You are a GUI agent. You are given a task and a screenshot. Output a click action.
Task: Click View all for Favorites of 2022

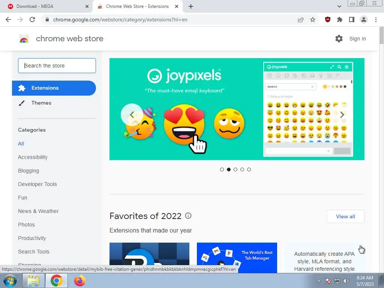[345, 216]
